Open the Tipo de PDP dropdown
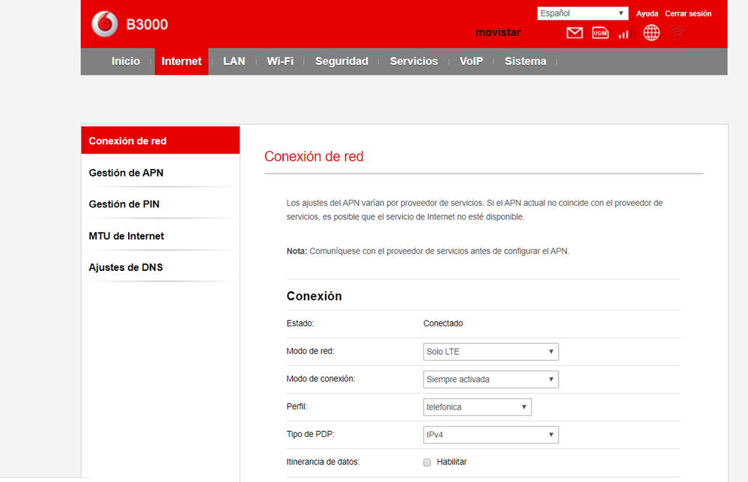748x482 pixels. pyautogui.click(x=490, y=434)
